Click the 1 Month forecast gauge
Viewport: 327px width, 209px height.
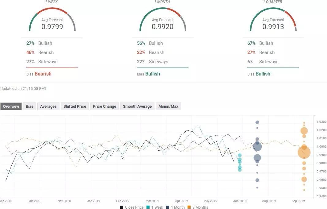(x=162, y=21)
